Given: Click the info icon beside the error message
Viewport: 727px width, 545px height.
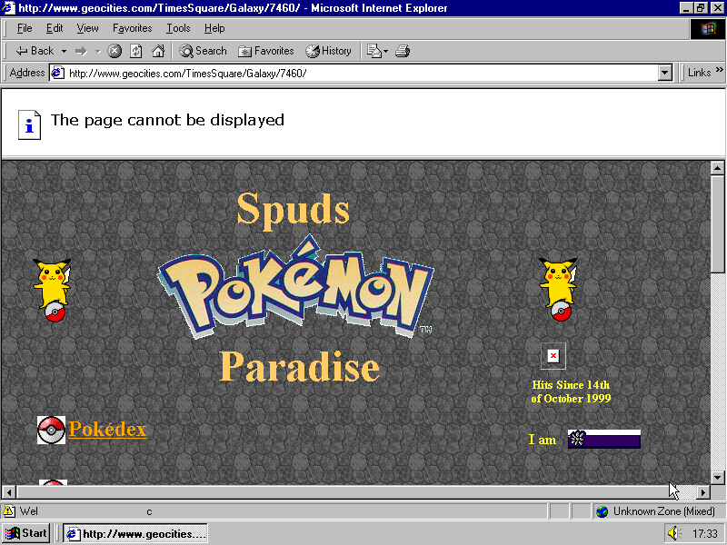Looking at the screenshot, I should click(29, 124).
